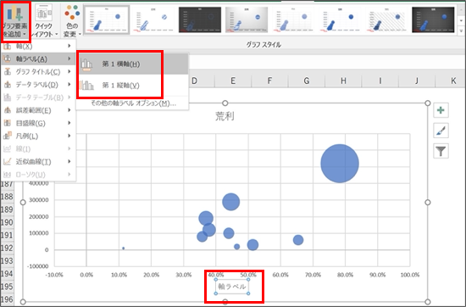This screenshot has height=307, width=466.
Task: Select the chart title 荒利
Action: [x=225, y=116]
